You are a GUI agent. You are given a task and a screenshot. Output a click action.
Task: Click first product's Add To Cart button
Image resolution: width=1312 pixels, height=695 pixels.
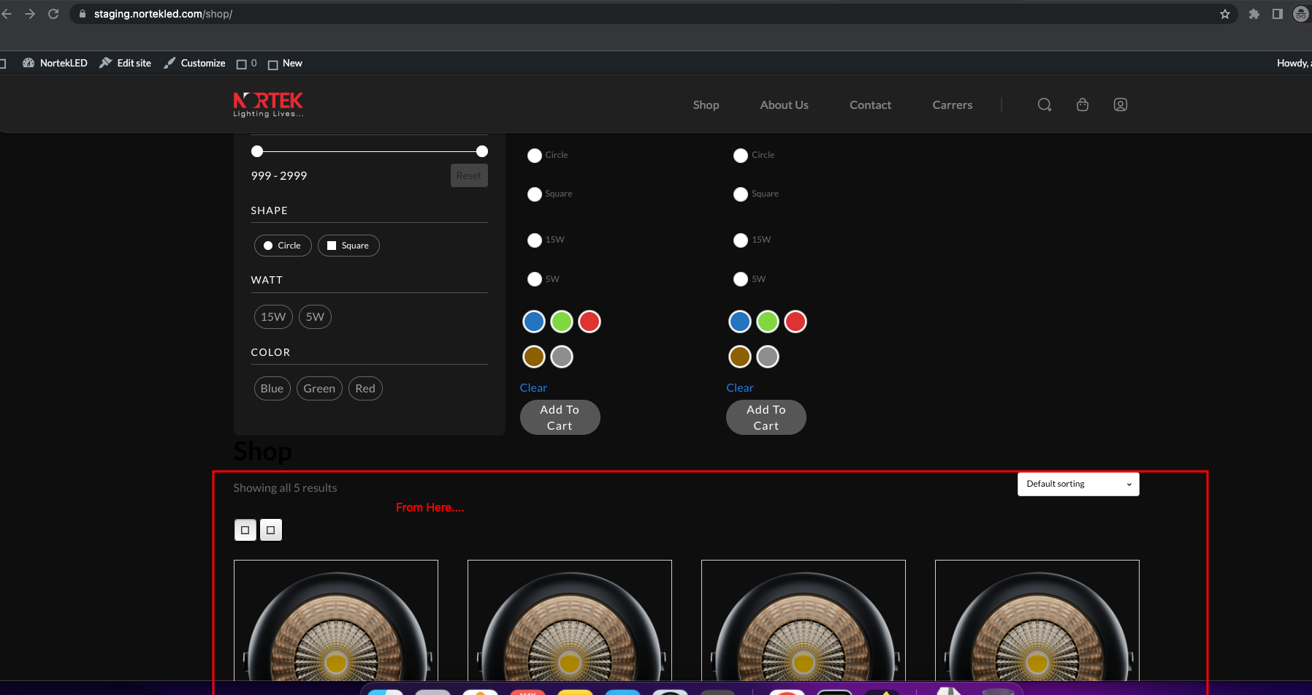click(x=560, y=417)
